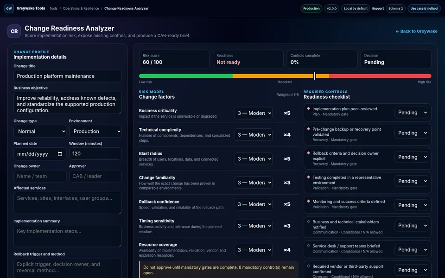
Task: Click the red high-risk segment of risk bar
Action: pos(380,76)
